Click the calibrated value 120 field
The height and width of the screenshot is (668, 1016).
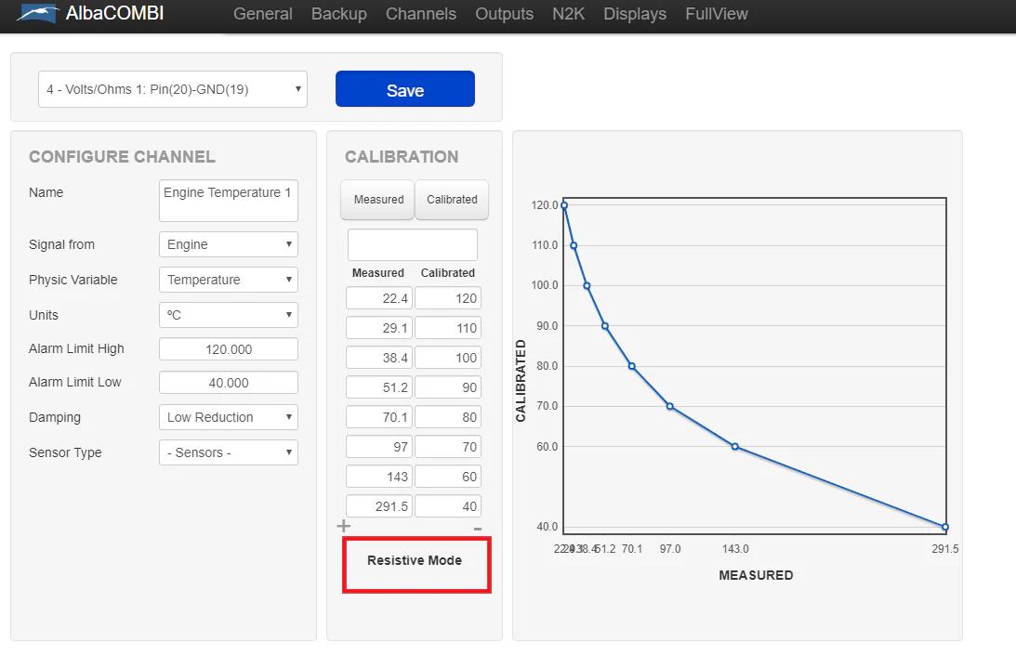click(x=448, y=298)
